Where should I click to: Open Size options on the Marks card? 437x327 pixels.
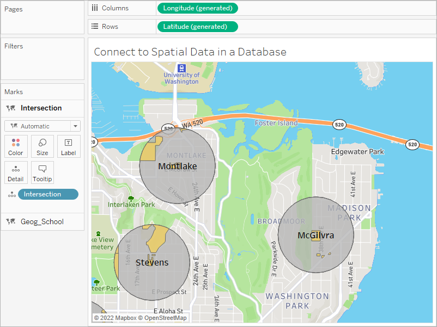point(42,146)
